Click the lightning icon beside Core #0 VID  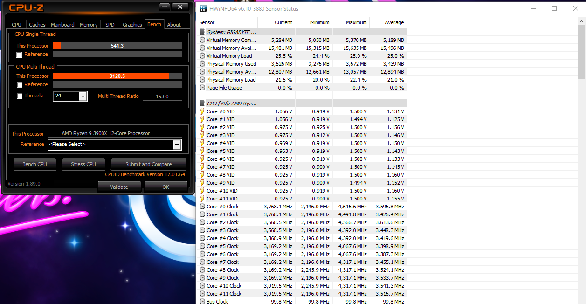coord(202,111)
